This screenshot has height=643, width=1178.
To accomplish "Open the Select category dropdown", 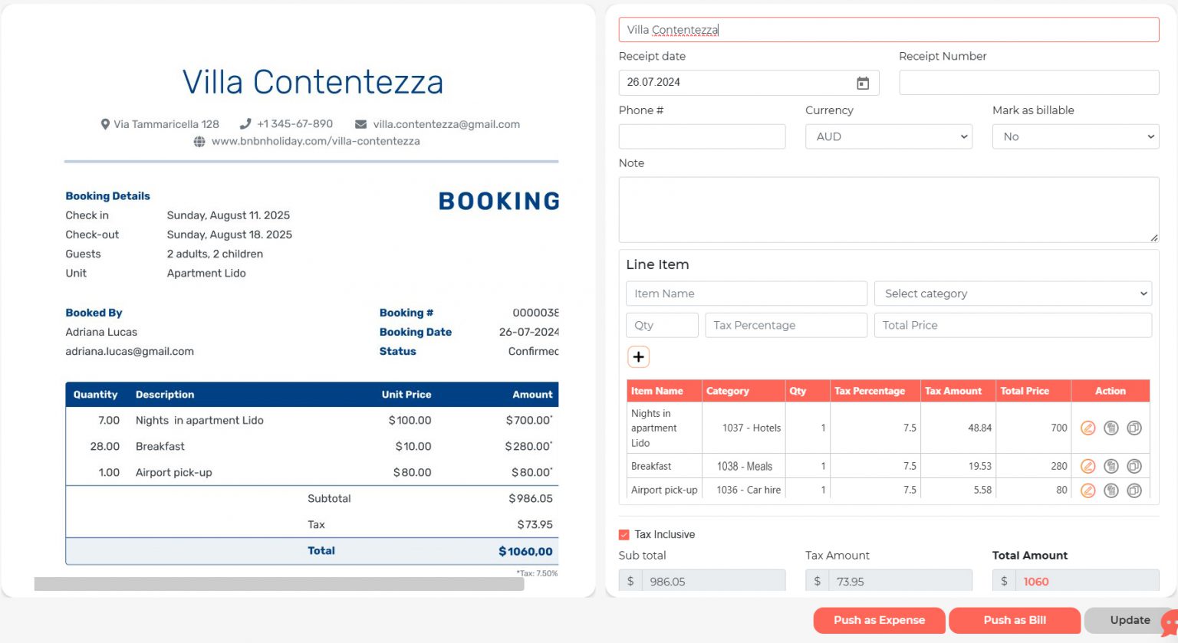I will [x=1013, y=293].
